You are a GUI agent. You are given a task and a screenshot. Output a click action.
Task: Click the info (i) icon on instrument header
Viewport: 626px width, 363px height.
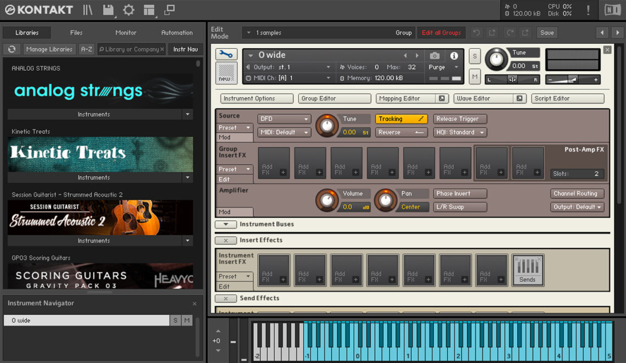pyautogui.click(x=450, y=54)
